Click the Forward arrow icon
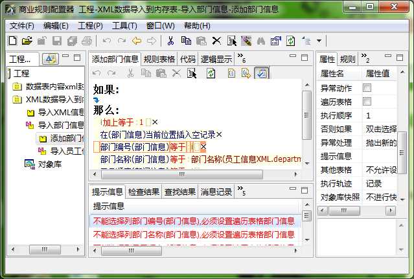The image size is (414, 279). click(152, 41)
